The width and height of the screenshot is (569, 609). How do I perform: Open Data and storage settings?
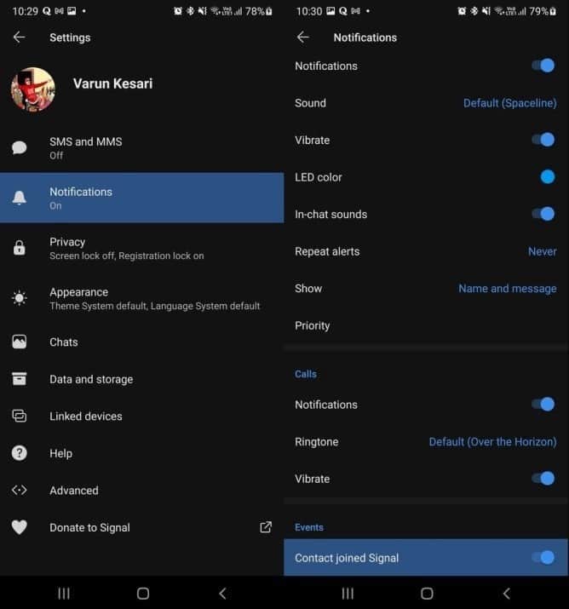point(141,379)
